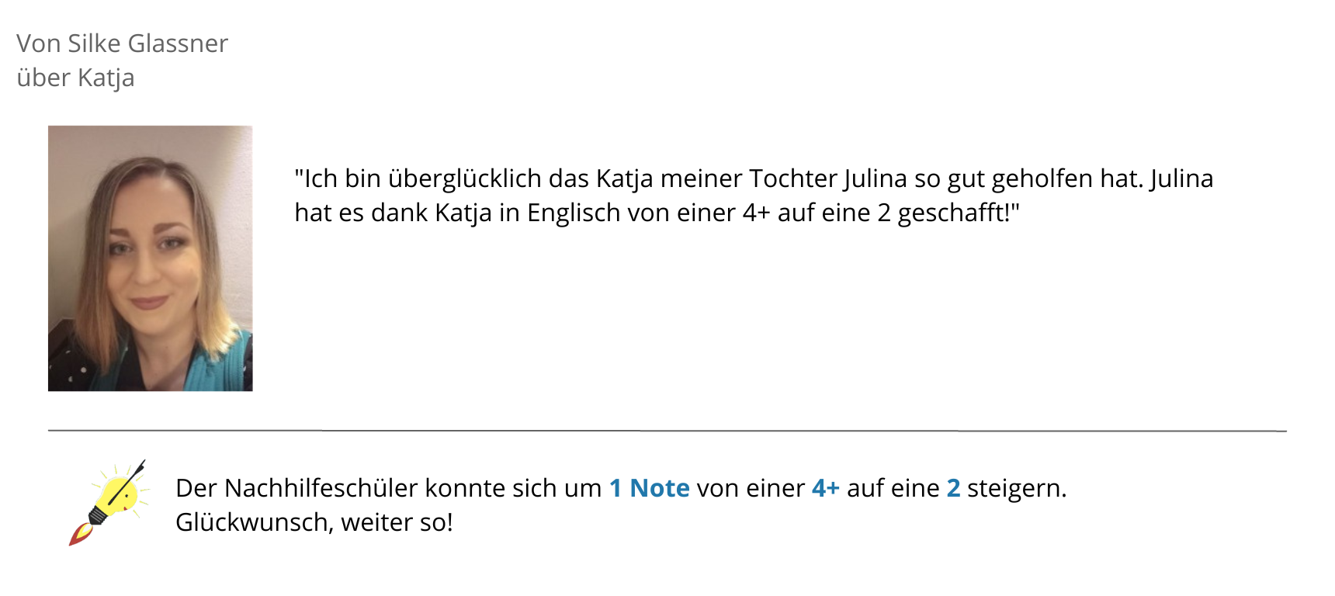Click "geschafft!" at the quote's end
The width and height of the screenshot is (1335, 596).
click(959, 213)
